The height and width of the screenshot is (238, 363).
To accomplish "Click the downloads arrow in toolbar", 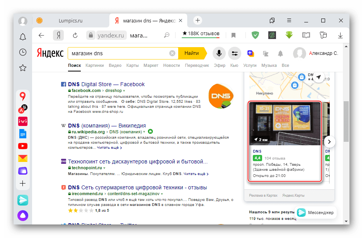I will (x=341, y=35).
